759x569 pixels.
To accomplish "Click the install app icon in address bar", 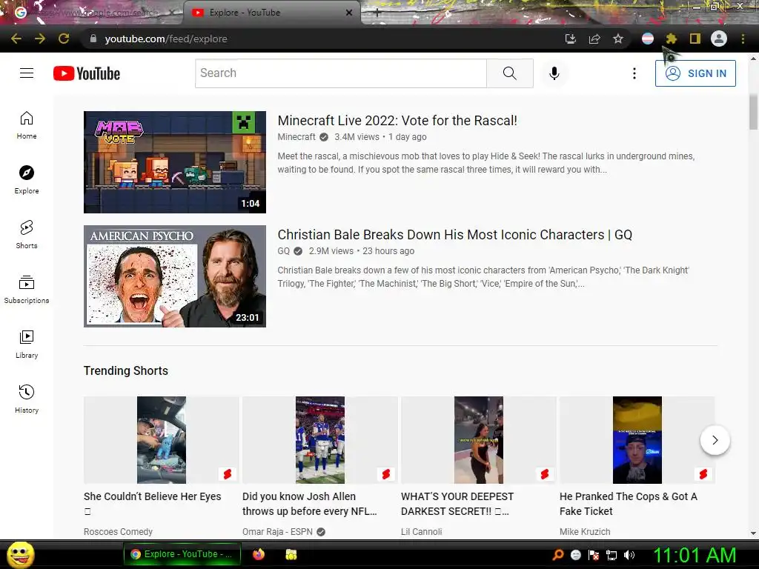I will click(x=571, y=39).
